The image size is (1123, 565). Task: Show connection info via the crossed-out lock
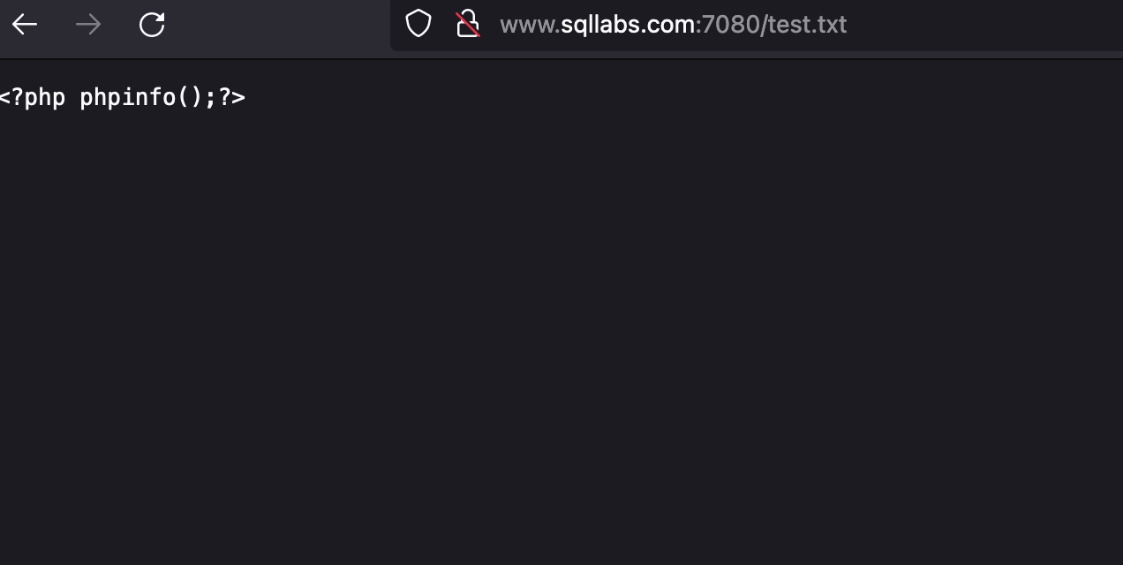coord(467,24)
